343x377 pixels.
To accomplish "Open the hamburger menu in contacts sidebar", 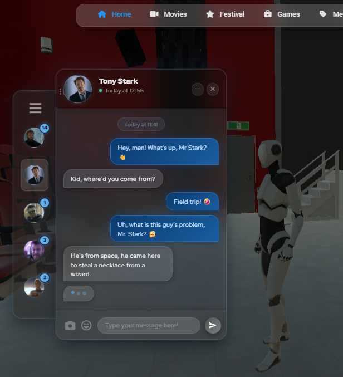I will (x=35, y=108).
